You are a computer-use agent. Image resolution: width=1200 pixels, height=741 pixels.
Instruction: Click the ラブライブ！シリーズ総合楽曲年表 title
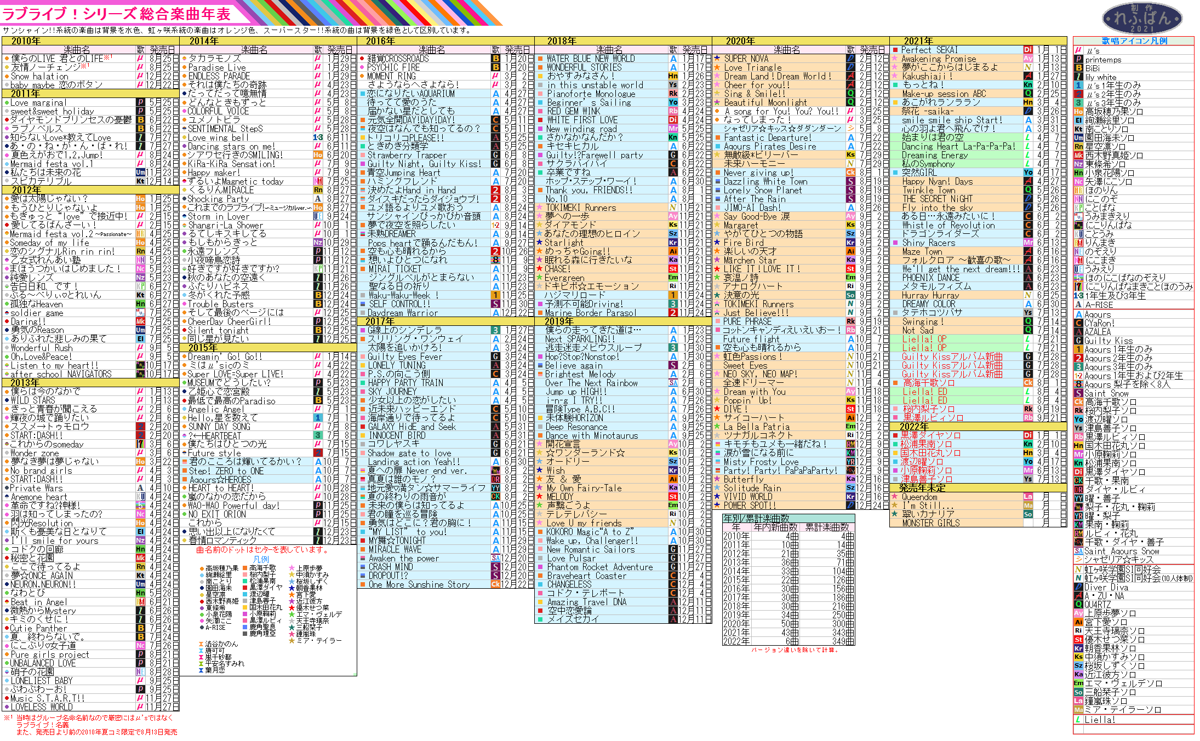click(x=116, y=13)
